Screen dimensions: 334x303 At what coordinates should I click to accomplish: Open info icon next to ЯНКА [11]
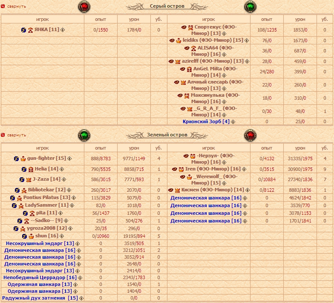click(x=63, y=30)
